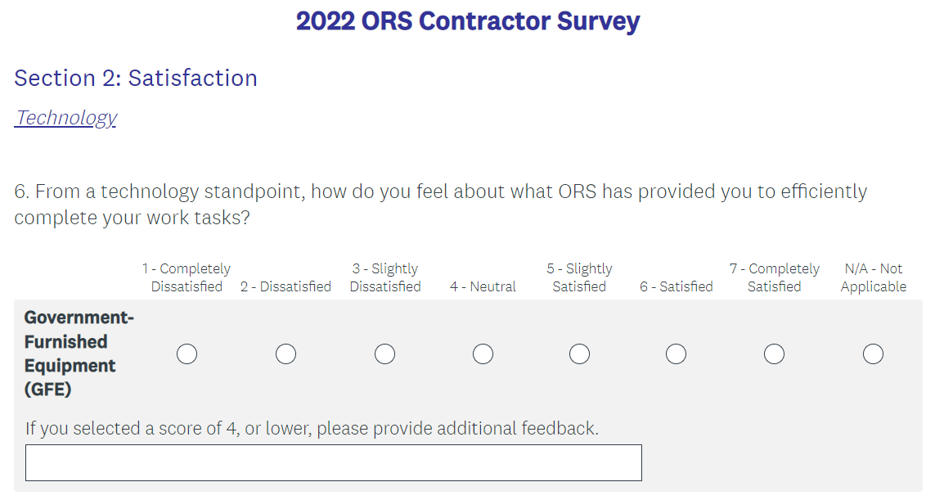
Task: Click the Government-Furnished Equipment (GFE) row label
Action: [79, 354]
